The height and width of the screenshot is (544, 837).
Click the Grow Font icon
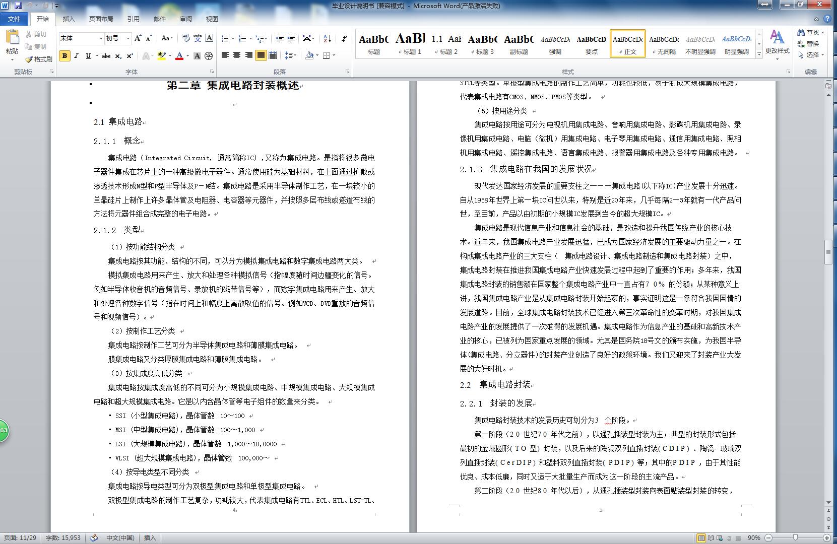pyautogui.click(x=139, y=38)
